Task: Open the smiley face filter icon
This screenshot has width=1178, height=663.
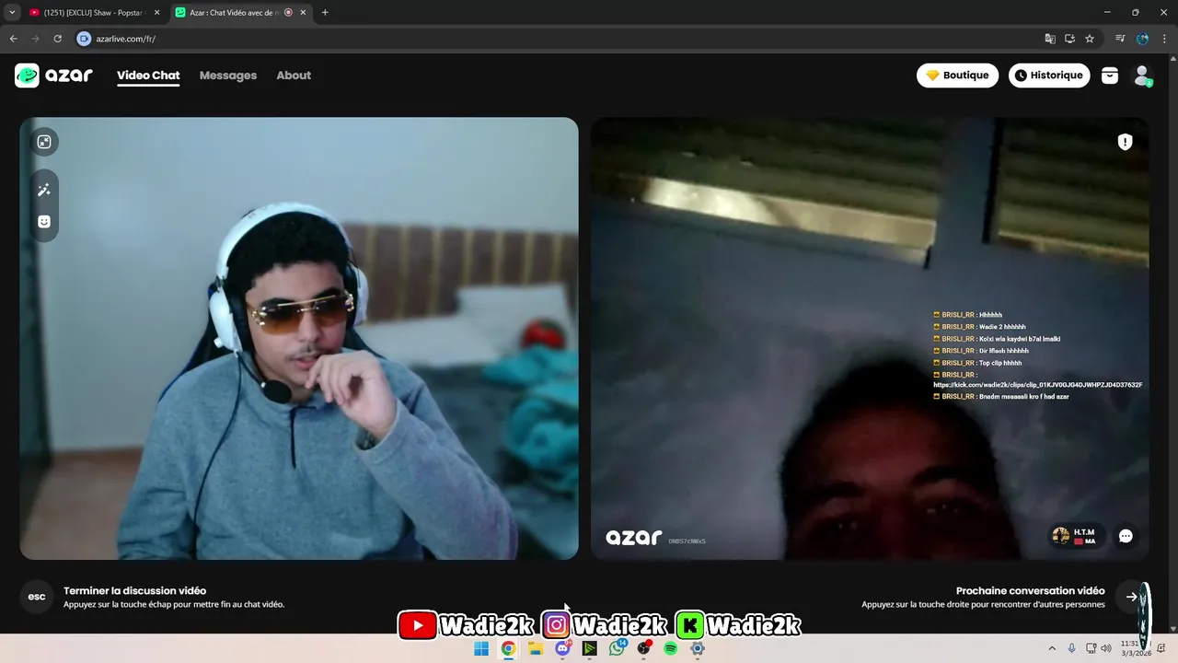Action: coord(43,222)
